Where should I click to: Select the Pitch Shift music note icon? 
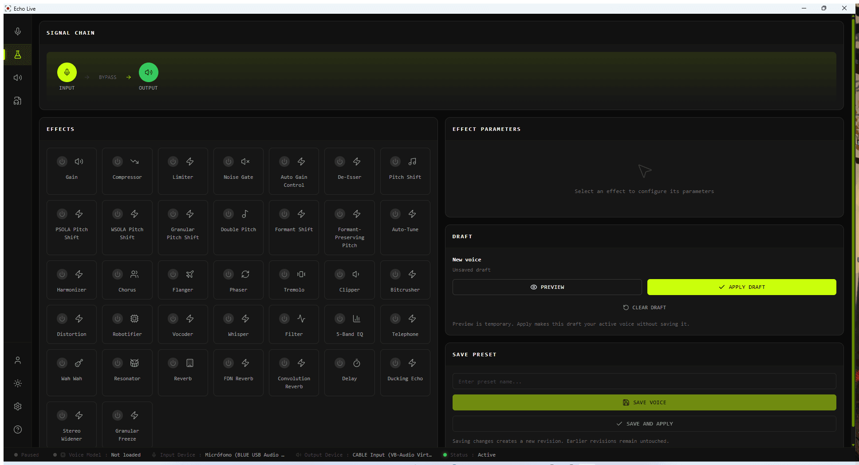[413, 162]
